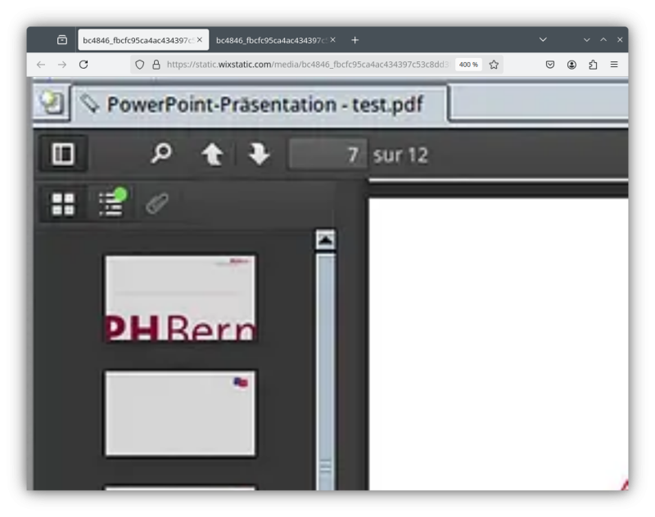Click the sidebar scrollbar up arrow
Screen dimensions: 655x517
pos(325,239)
